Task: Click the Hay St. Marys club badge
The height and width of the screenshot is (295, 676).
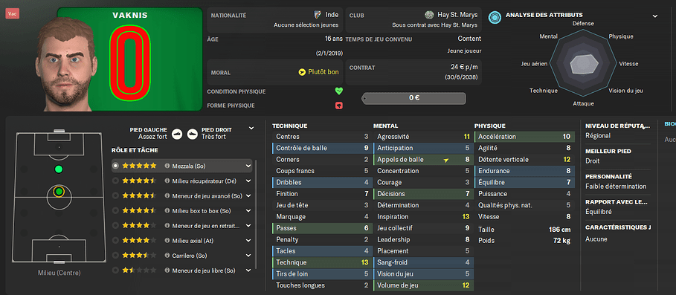Action: pyautogui.click(x=428, y=15)
